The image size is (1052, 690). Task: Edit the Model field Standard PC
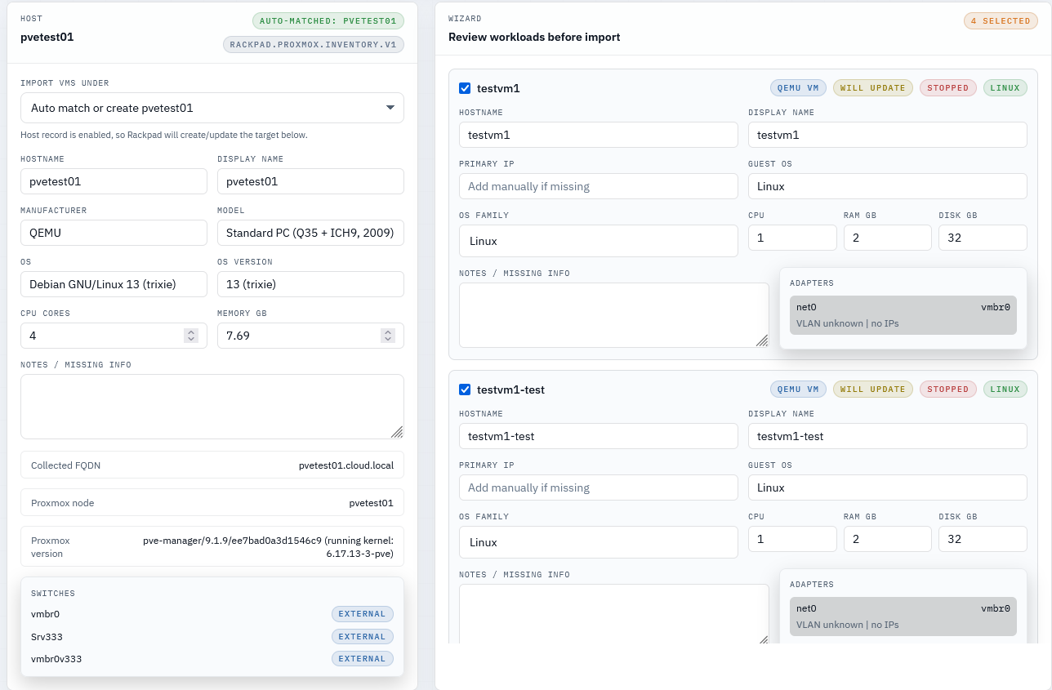coord(310,233)
